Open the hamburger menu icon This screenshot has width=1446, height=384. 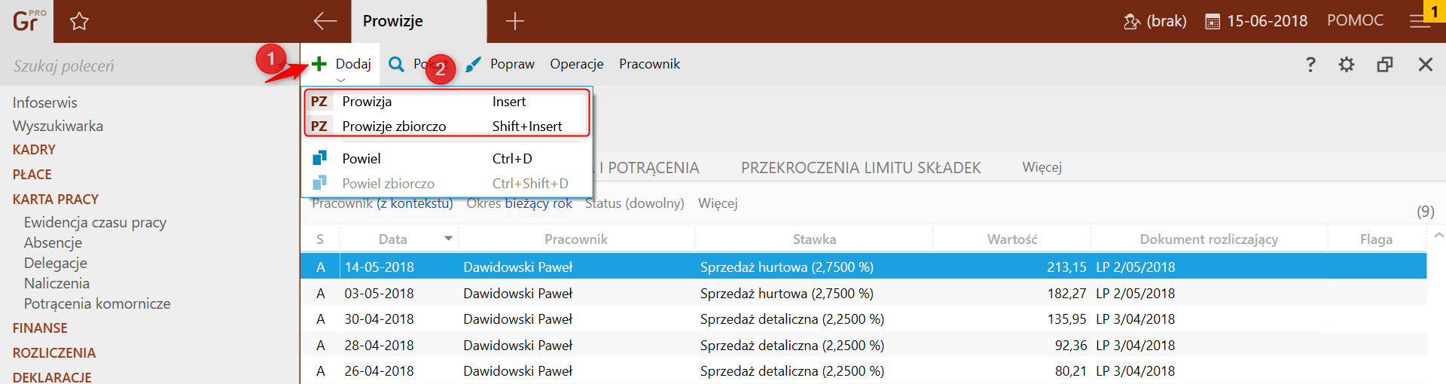point(1420,22)
